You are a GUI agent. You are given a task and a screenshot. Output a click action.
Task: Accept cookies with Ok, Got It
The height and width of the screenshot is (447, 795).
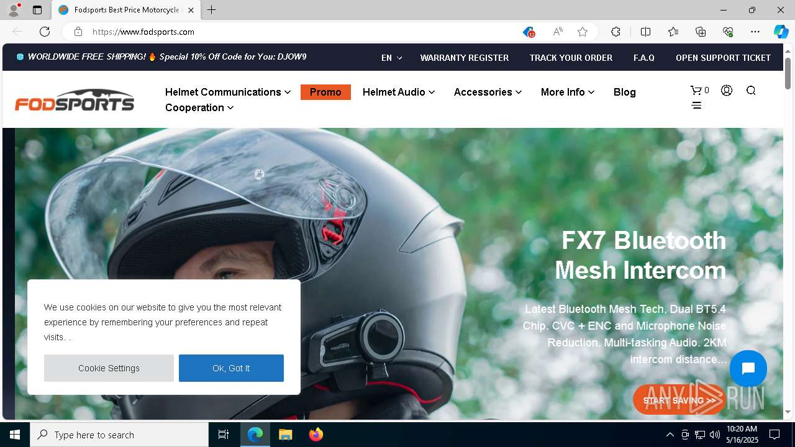[x=231, y=368]
